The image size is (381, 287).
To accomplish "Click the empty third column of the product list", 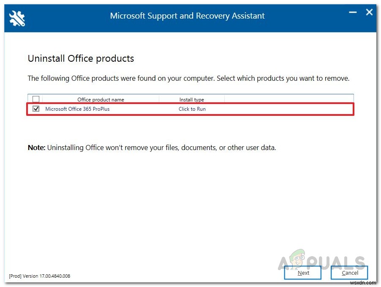I will [288, 109].
